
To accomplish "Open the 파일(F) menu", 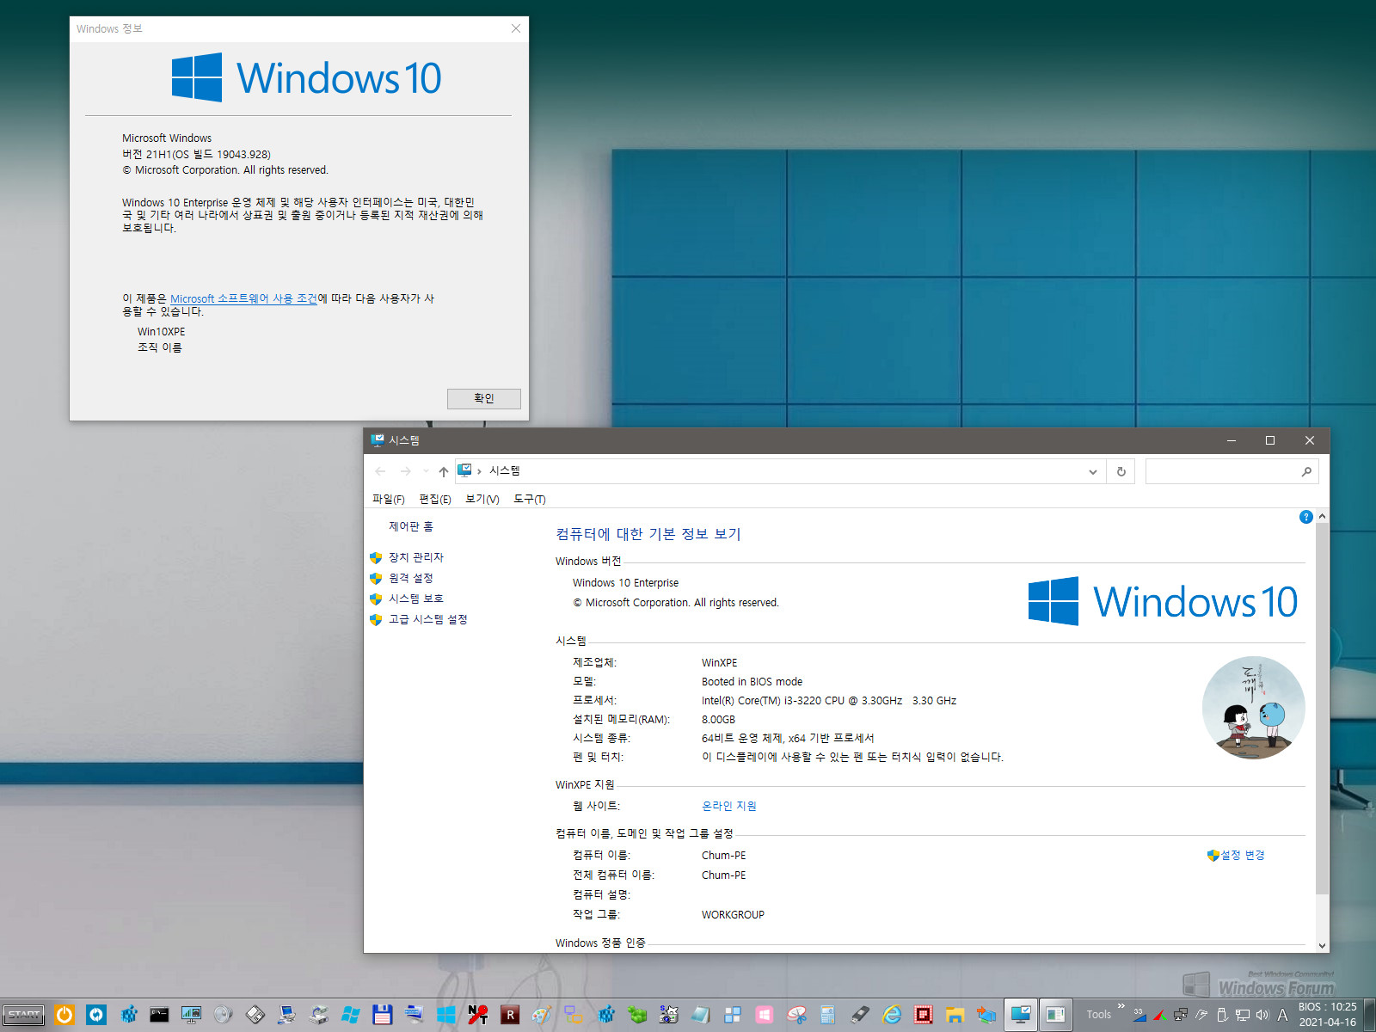I will coord(388,499).
